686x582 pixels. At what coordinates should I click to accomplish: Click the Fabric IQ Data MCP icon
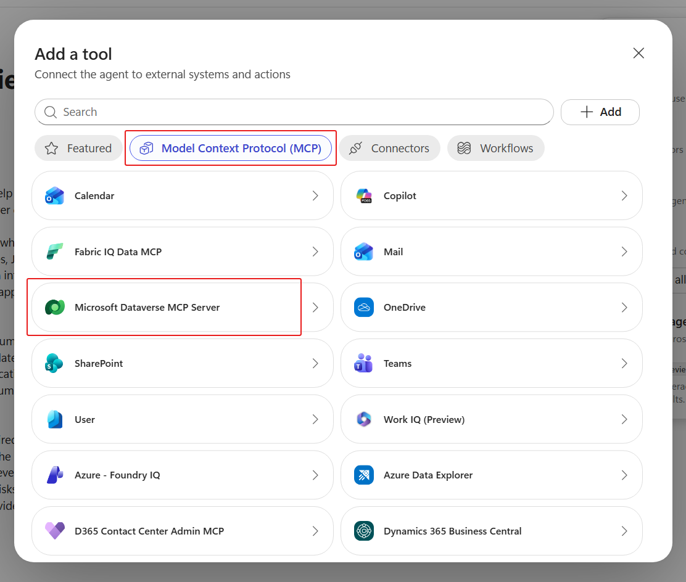55,252
